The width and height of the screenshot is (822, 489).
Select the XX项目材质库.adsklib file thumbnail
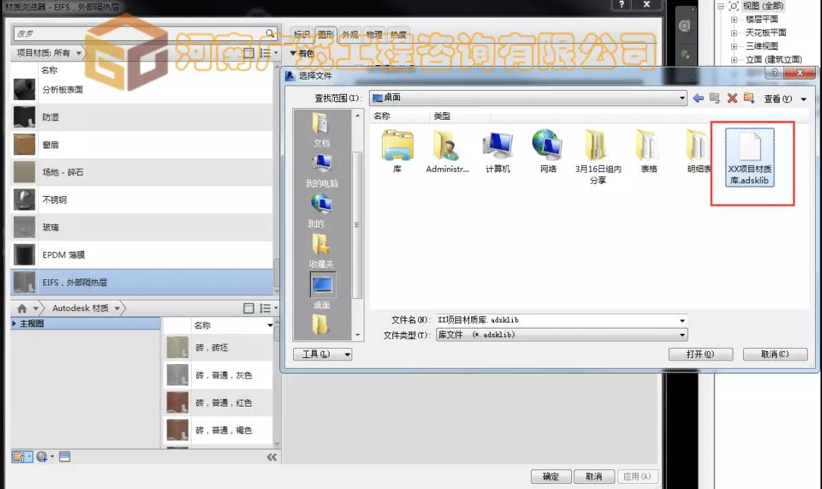750,159
